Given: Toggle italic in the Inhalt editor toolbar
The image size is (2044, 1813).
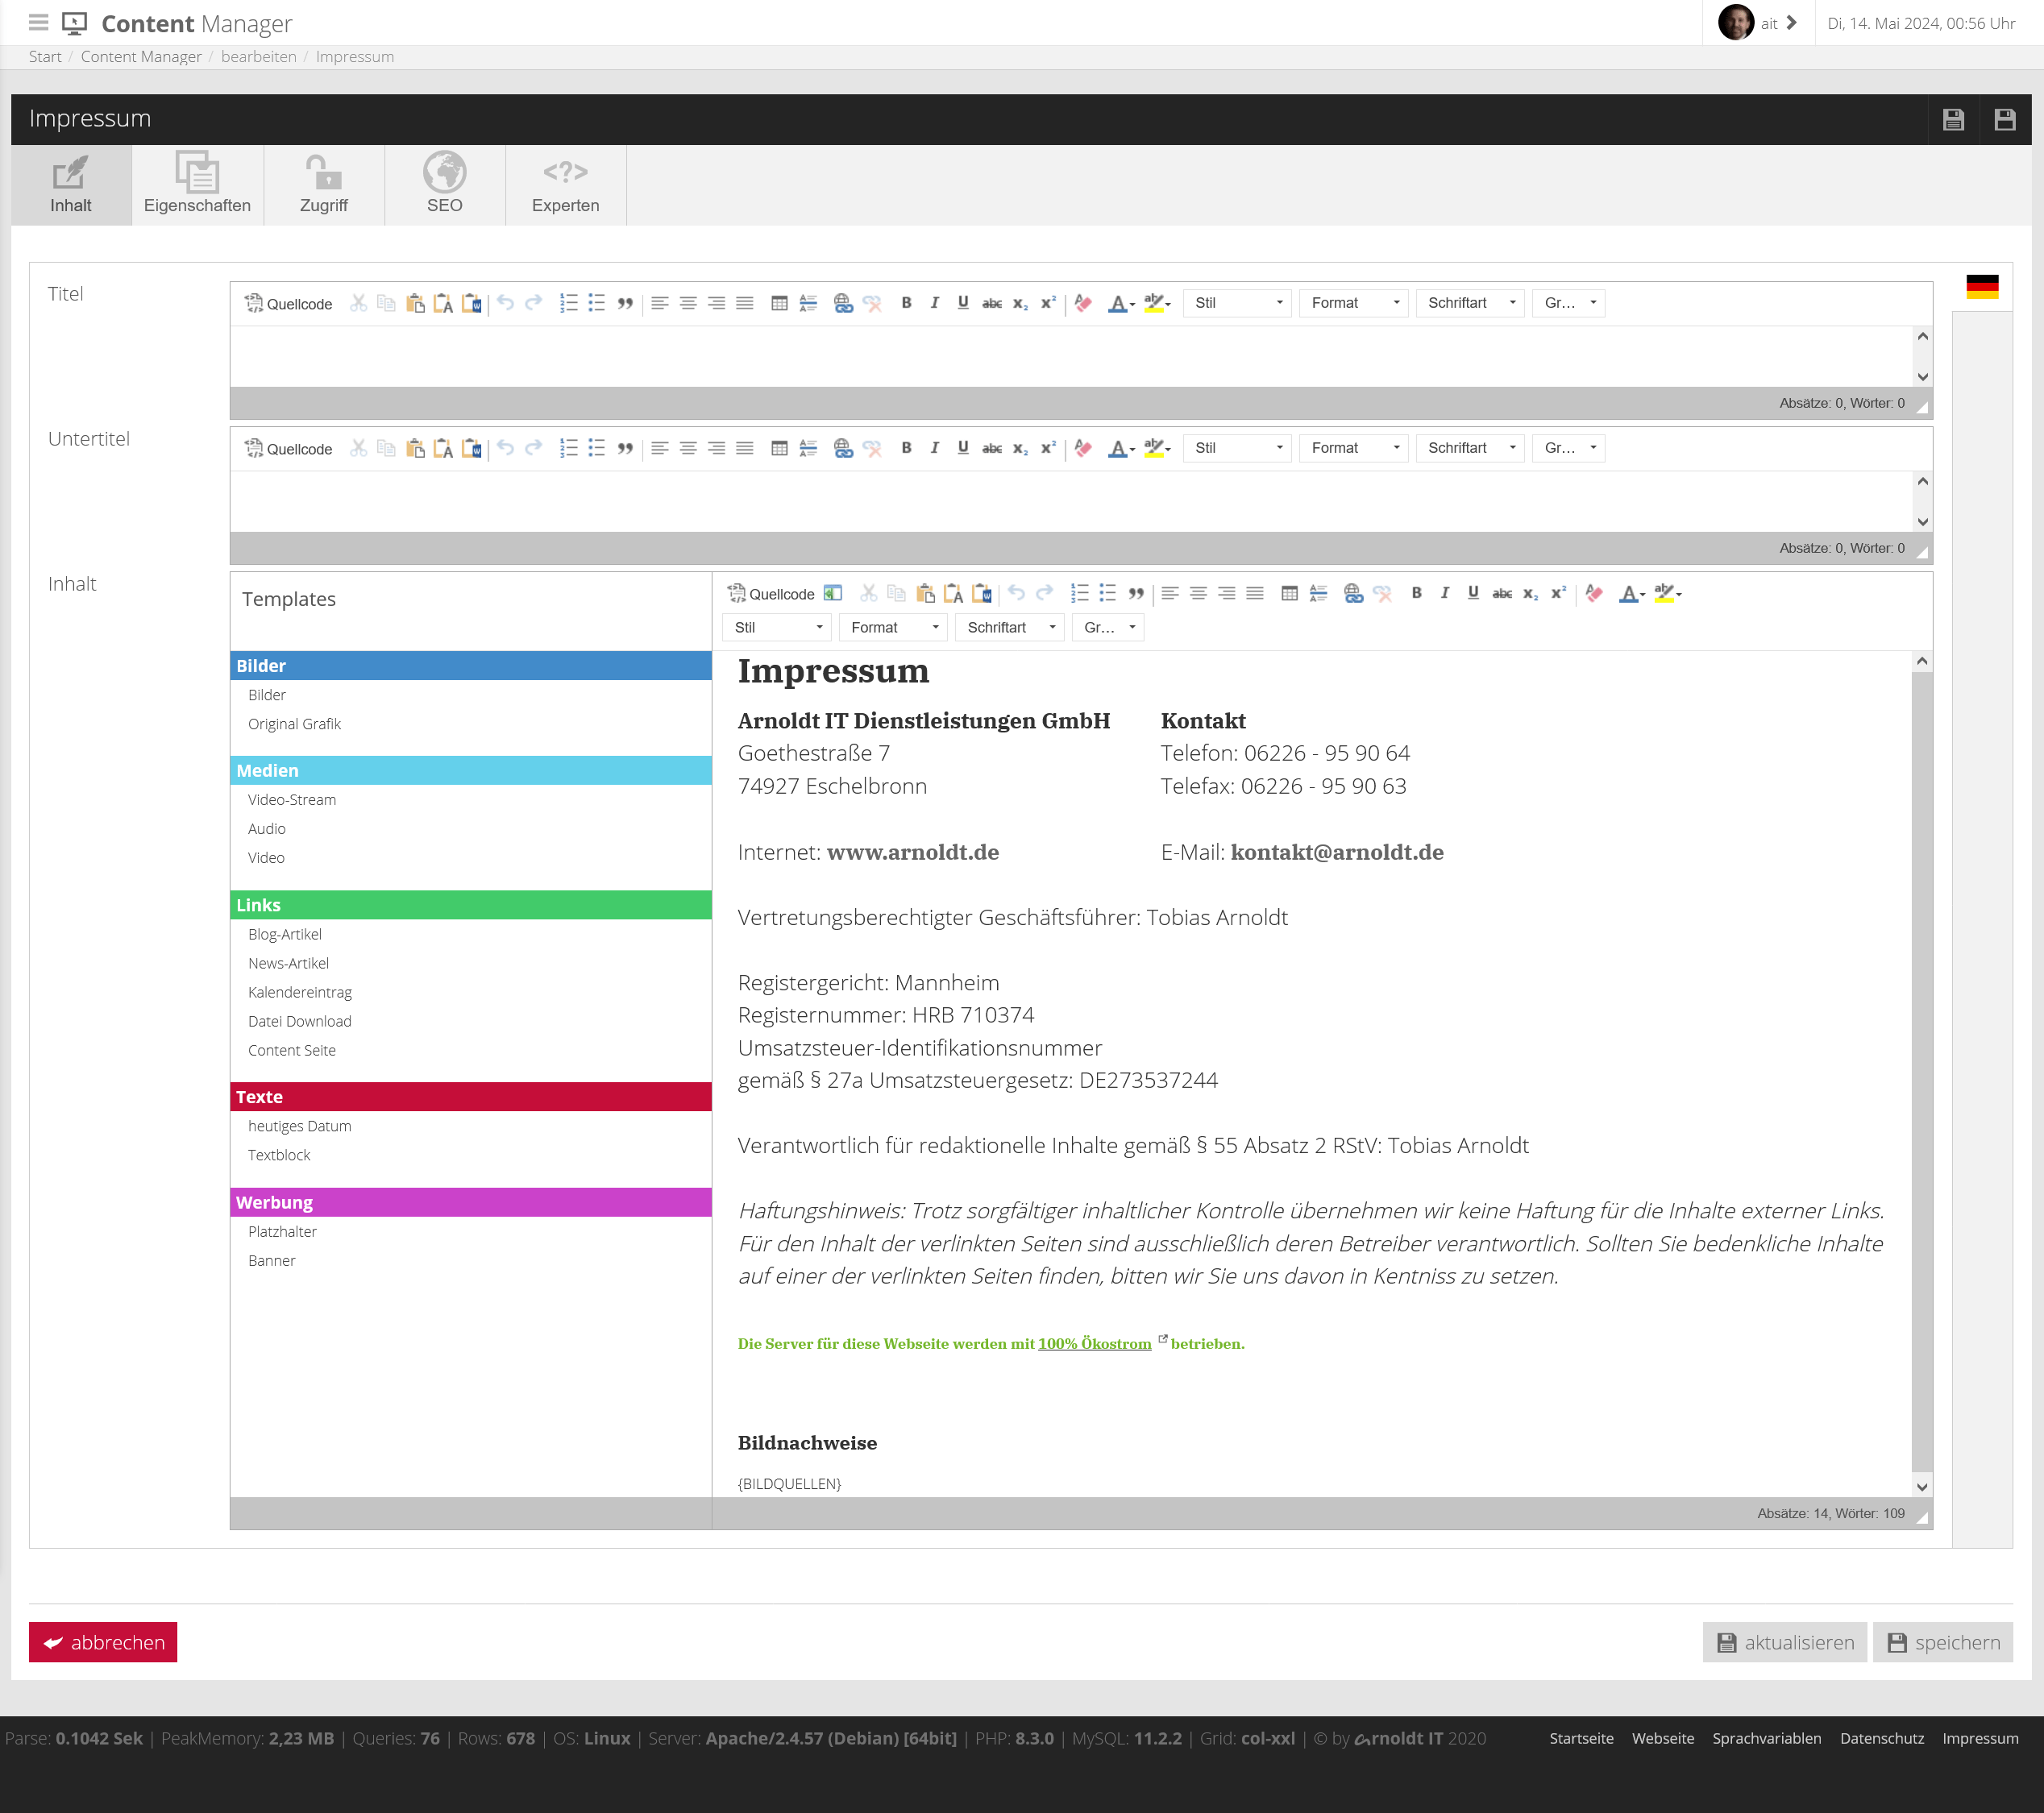Looking at the screenshot, I should [x=1444, y=593].
